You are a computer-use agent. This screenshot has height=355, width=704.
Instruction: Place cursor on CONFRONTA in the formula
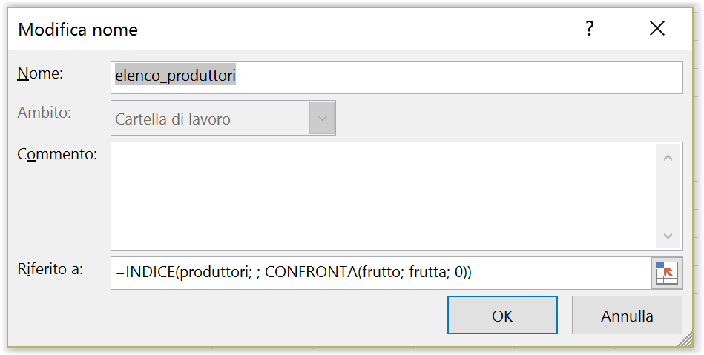coord(311,273)
